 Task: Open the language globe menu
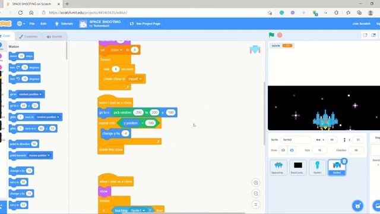(x=21, y=24)
